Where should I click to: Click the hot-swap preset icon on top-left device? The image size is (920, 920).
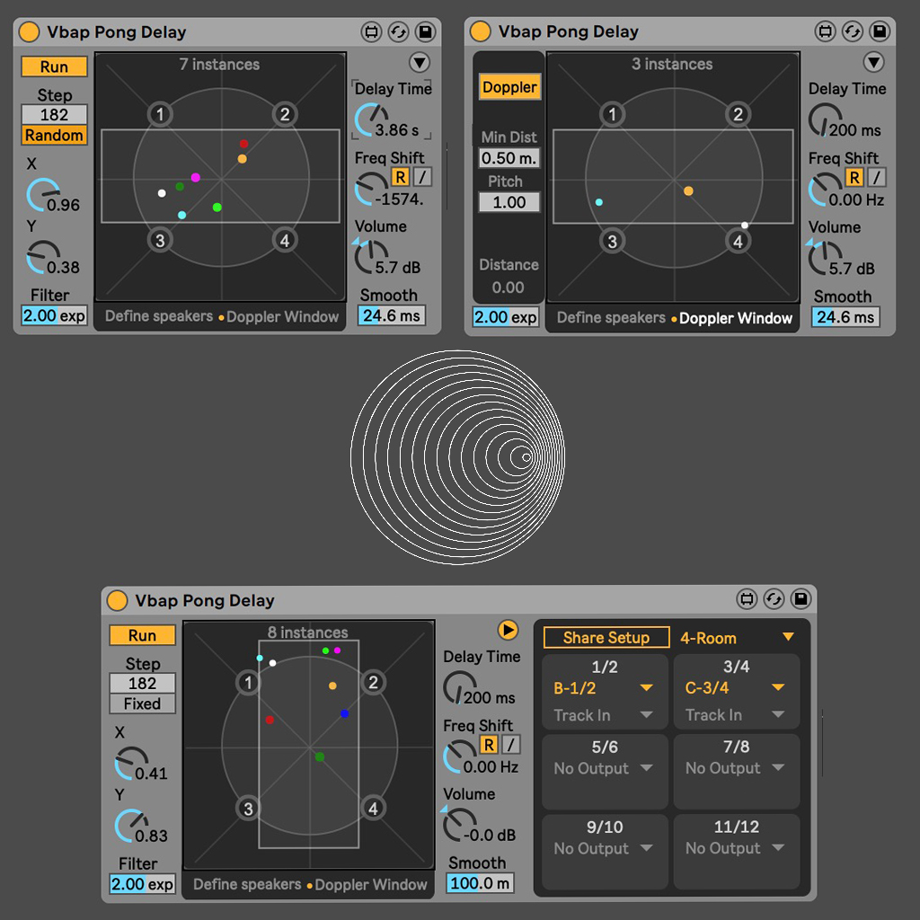point(398,31)
